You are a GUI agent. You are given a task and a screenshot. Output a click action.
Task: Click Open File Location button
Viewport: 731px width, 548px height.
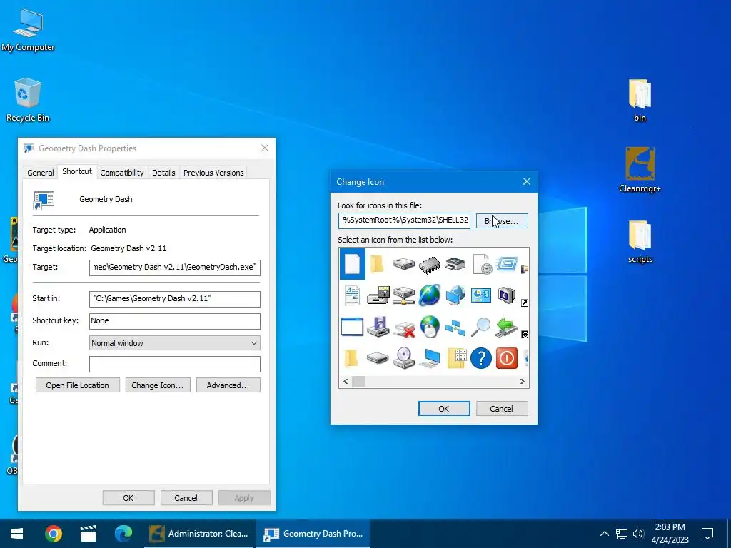pyautogui.click(x=77, y=385)
